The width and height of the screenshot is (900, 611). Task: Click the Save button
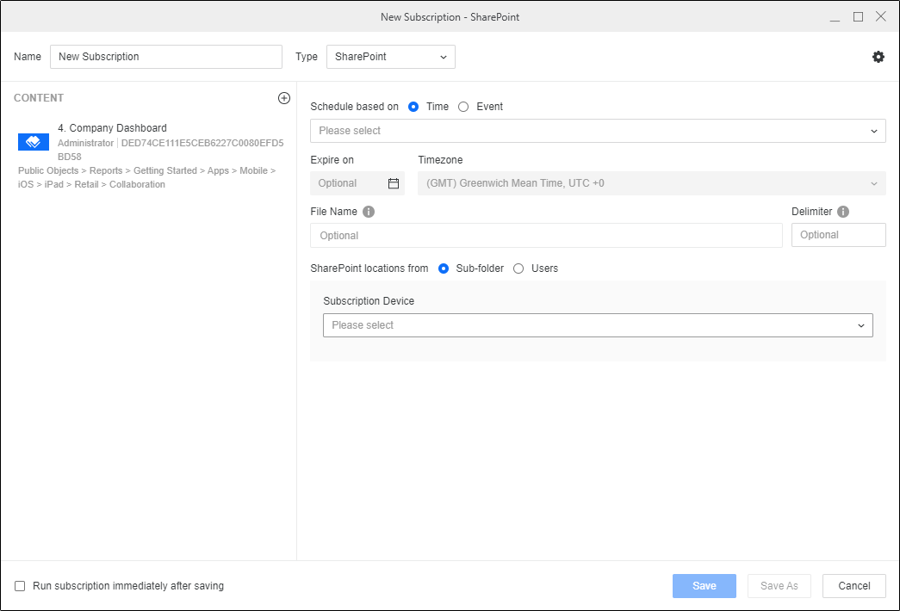(x=704, y=586)
